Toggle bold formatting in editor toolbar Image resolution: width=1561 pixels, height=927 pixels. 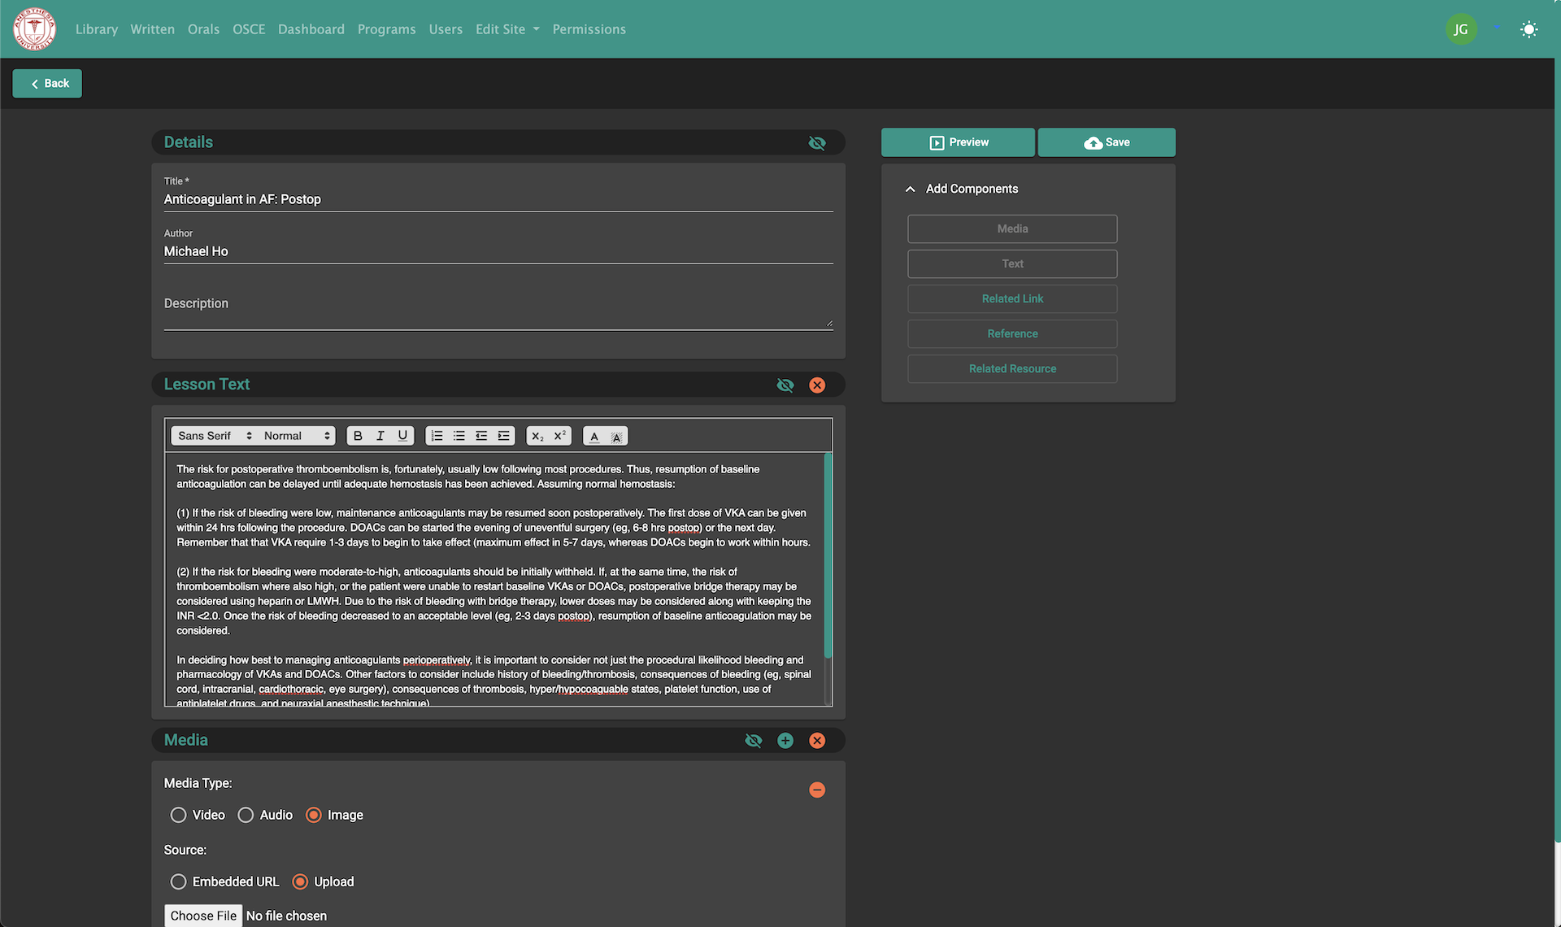click(x=358, y=436)
